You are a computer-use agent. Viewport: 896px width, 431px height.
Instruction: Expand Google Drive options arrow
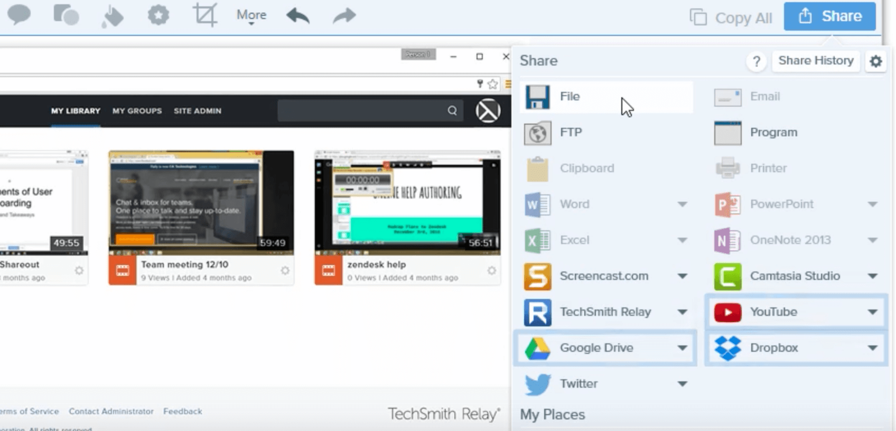coord(682,348)
